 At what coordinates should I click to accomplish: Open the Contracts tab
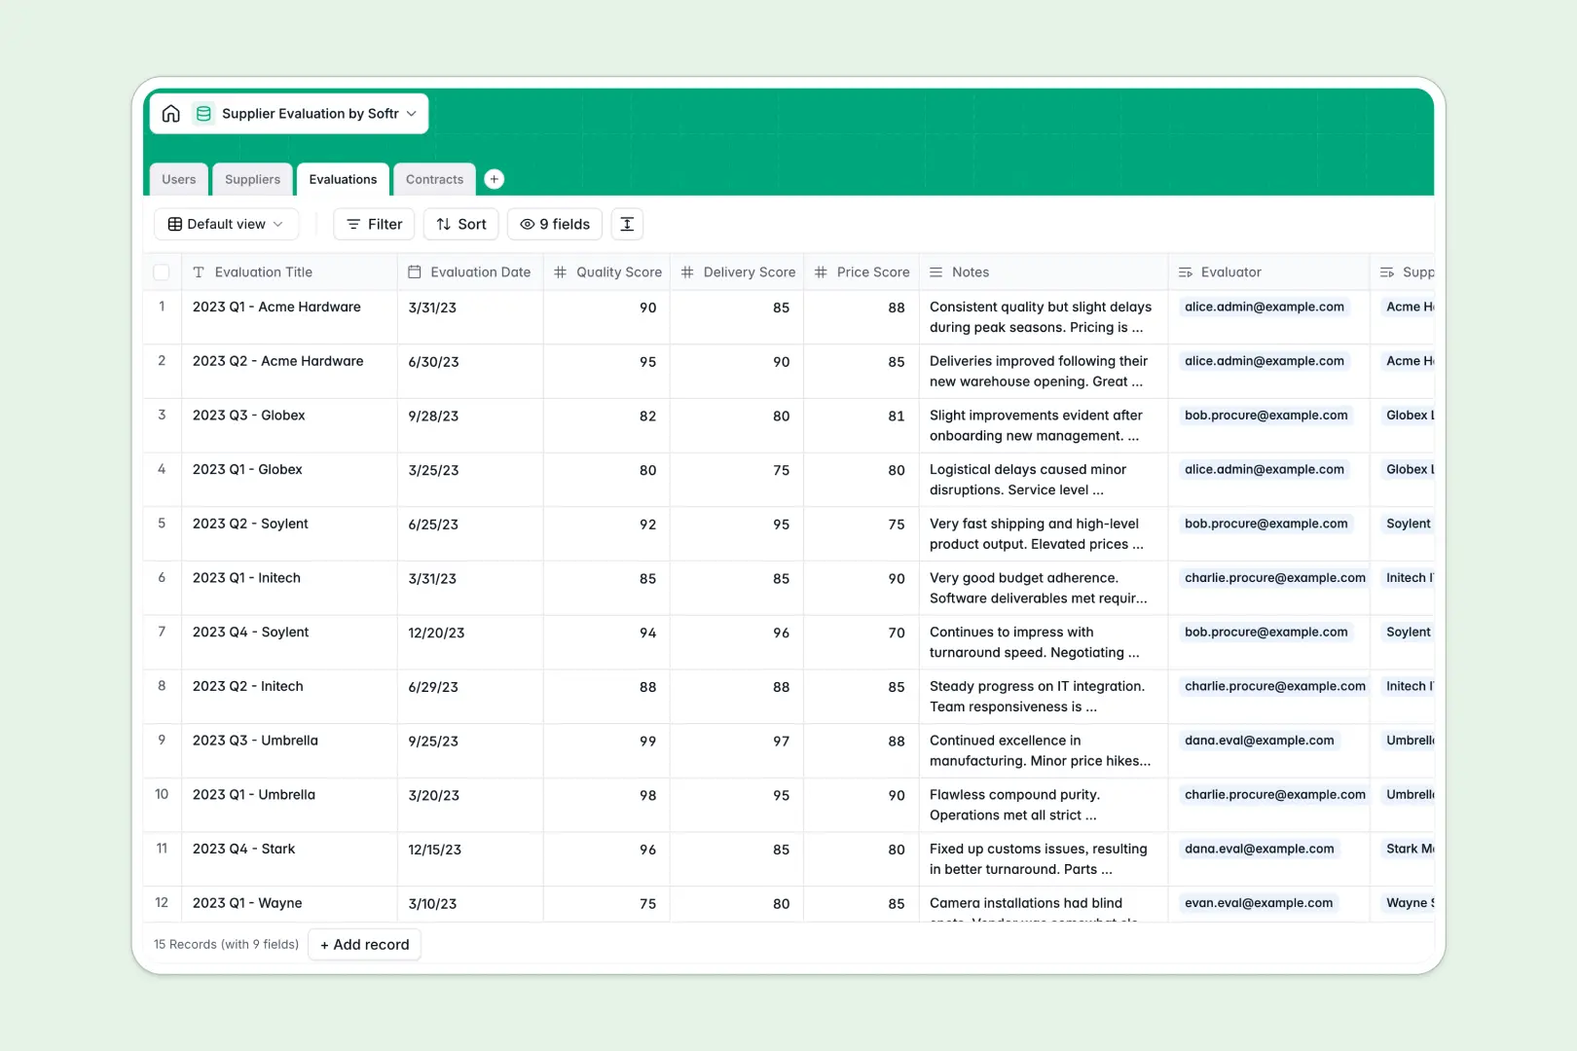[433, 179]
